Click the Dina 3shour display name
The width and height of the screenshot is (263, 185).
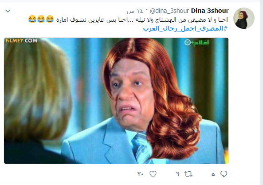click(210, 11)
